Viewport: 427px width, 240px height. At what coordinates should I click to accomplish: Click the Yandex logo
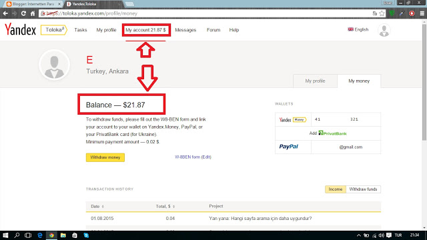tap(21, 29)
